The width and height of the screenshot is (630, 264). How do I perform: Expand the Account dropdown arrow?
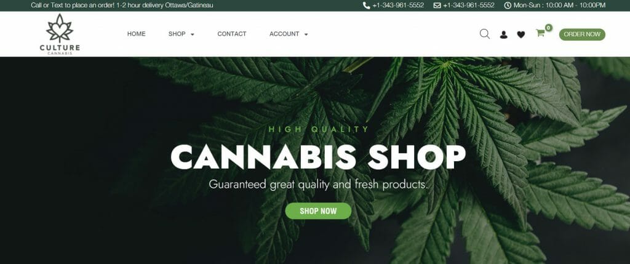pos(306,34)
